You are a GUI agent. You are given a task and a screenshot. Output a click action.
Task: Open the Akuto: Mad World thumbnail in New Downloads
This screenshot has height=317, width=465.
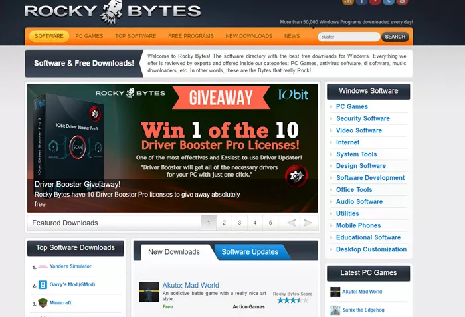149,292
